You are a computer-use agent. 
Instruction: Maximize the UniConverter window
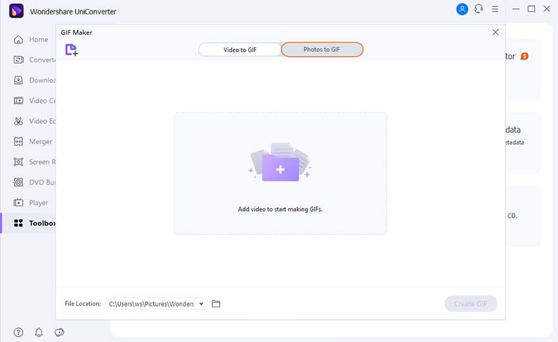[x=531, y=9]
